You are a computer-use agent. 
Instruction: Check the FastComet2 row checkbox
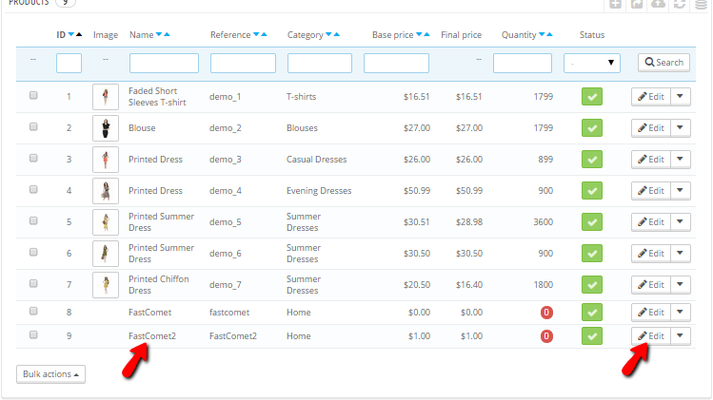pyautogui.click(x=33, y=335)
